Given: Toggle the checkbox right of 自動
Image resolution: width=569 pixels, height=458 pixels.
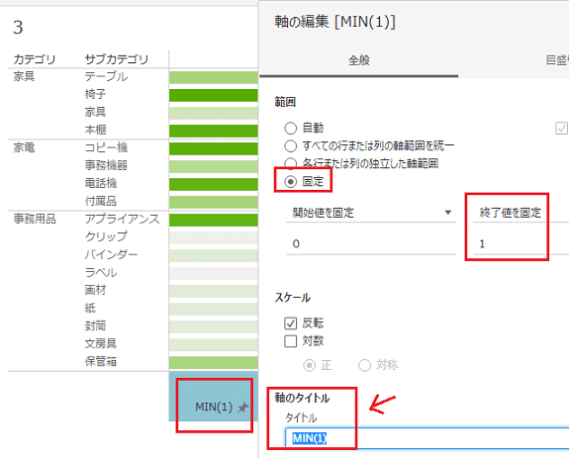Looking at the screenshot, I should click(x=562, y=128).
